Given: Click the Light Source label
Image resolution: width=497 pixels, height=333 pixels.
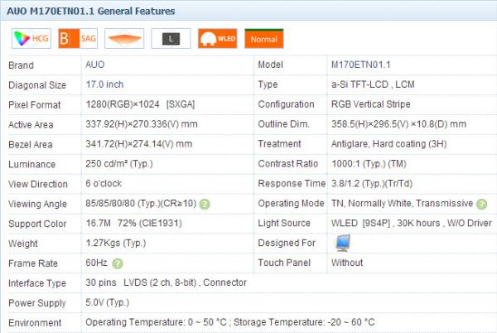Looking at the screenshot, I should (x=284, y=224).
